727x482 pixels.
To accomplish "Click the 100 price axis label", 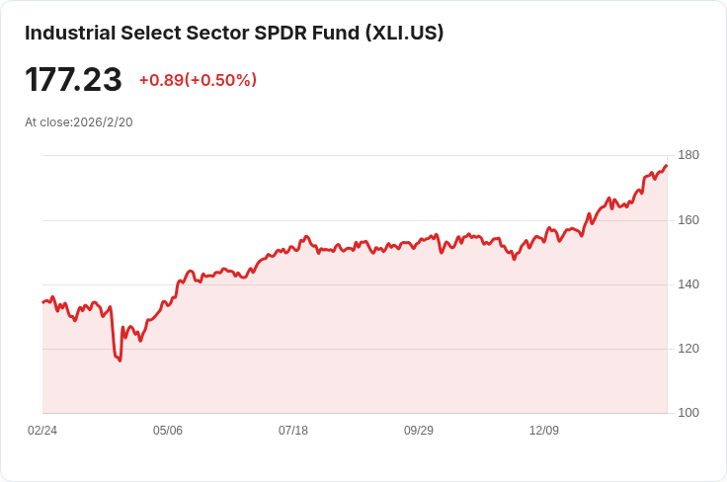I will pos(688,413).
